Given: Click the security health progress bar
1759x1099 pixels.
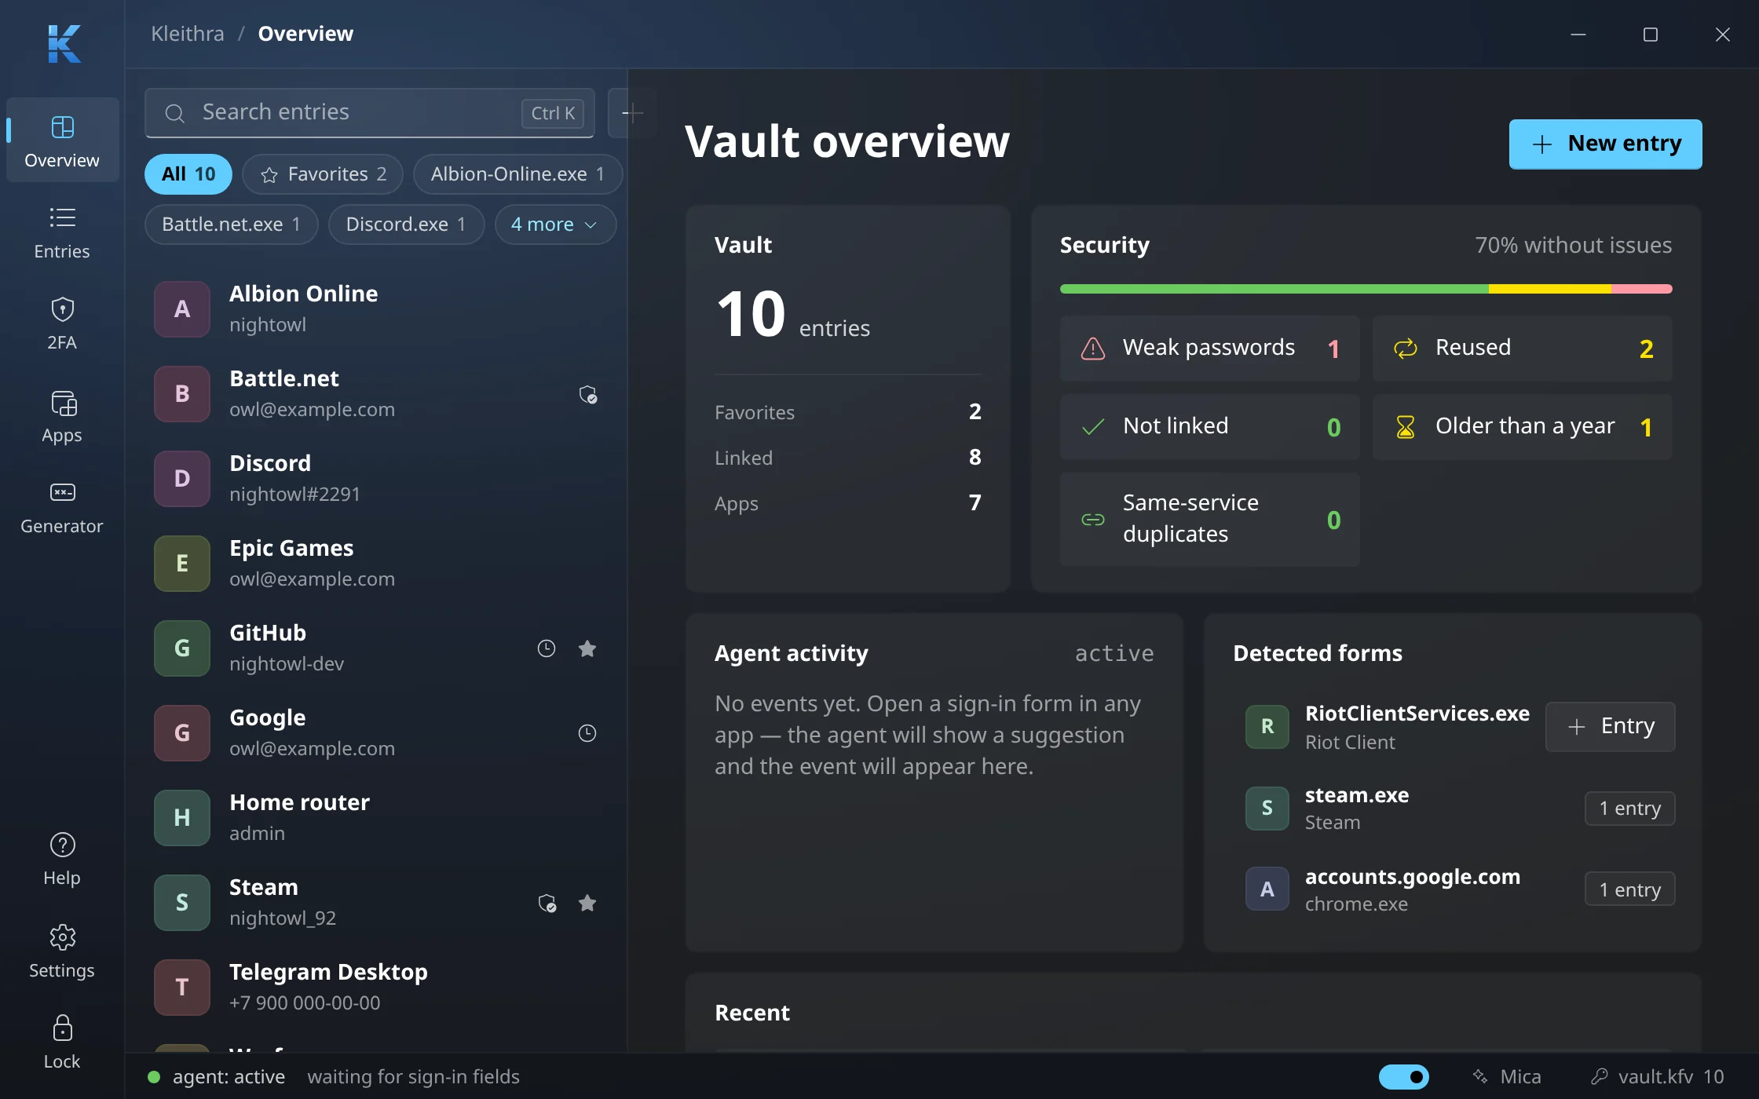Looking at the screenshot, I should coord(1366,289).
